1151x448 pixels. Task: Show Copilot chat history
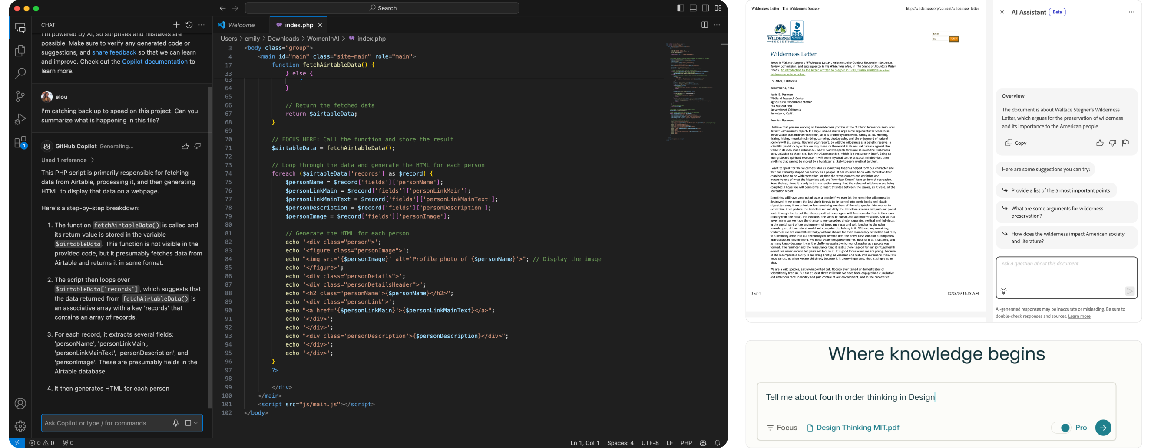click(189, 25)
